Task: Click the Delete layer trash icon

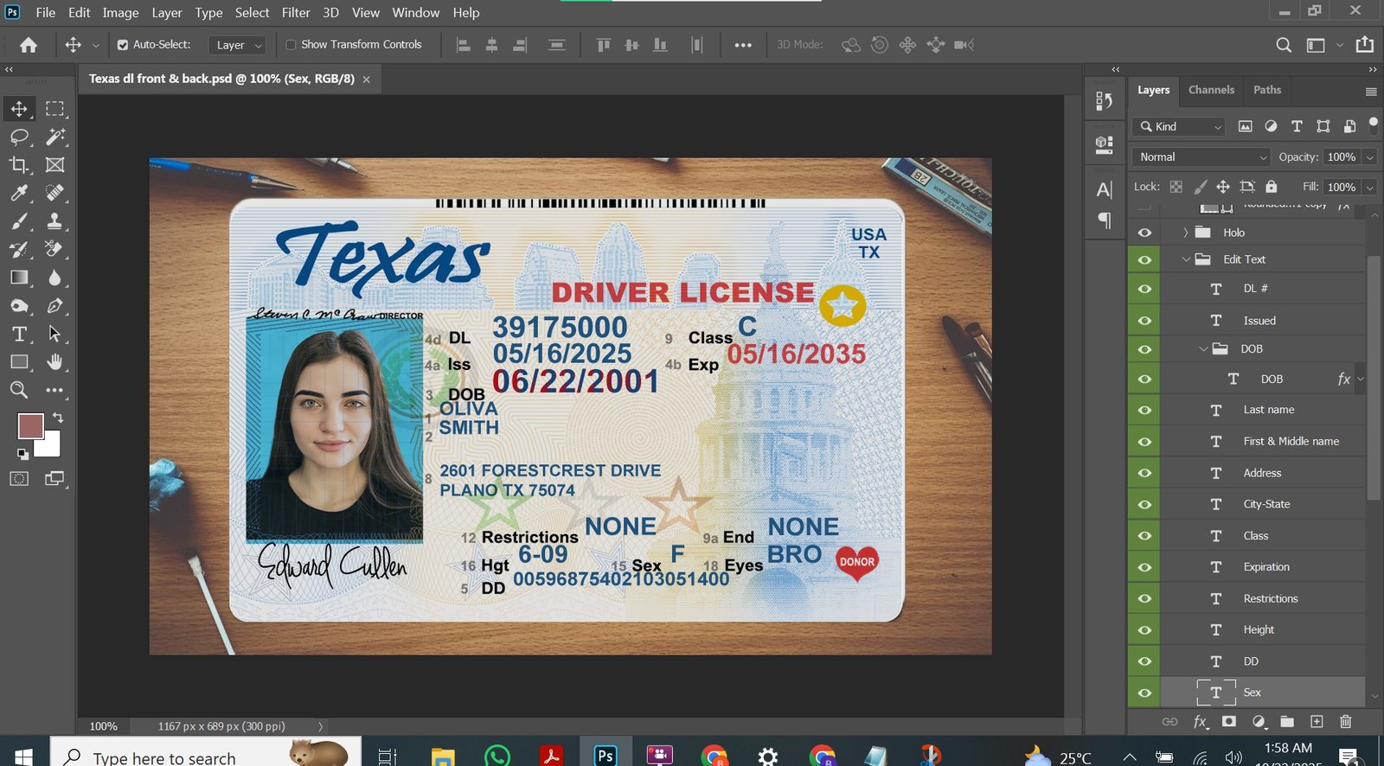Action: coord(1345,721)
